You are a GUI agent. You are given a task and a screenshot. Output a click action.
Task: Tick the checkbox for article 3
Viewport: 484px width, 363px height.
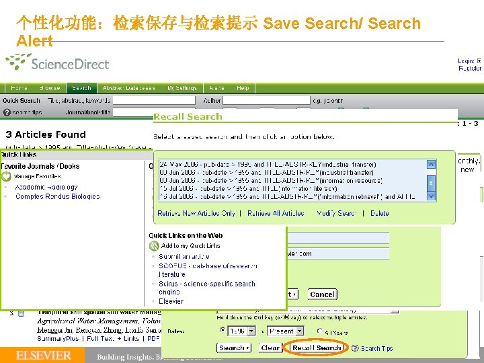21,314
